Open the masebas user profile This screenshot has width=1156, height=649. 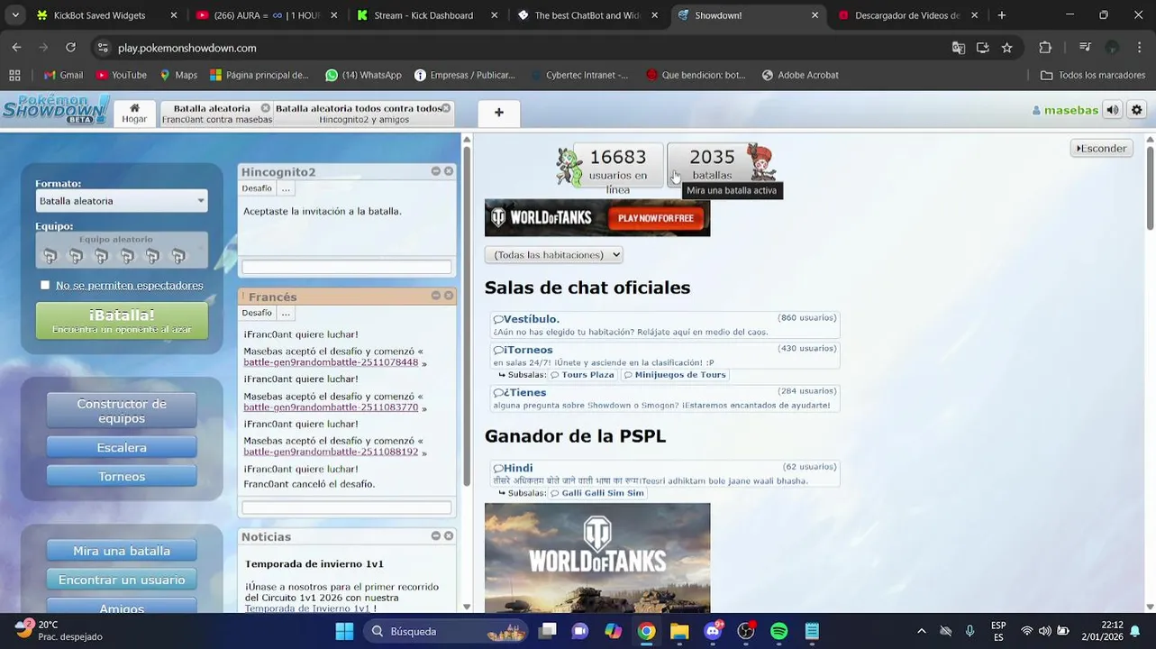1065,110
